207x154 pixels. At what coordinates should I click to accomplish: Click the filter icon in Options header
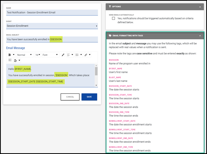tap(110, 7)
